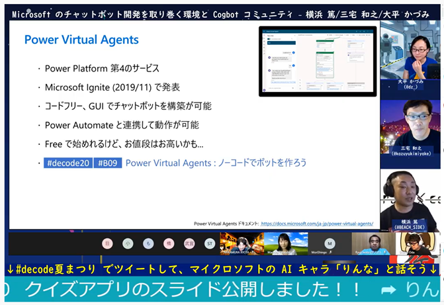
Task: Click the ticker text クイズアプリのスライド公開しました
Action: (x=193, y=289)
